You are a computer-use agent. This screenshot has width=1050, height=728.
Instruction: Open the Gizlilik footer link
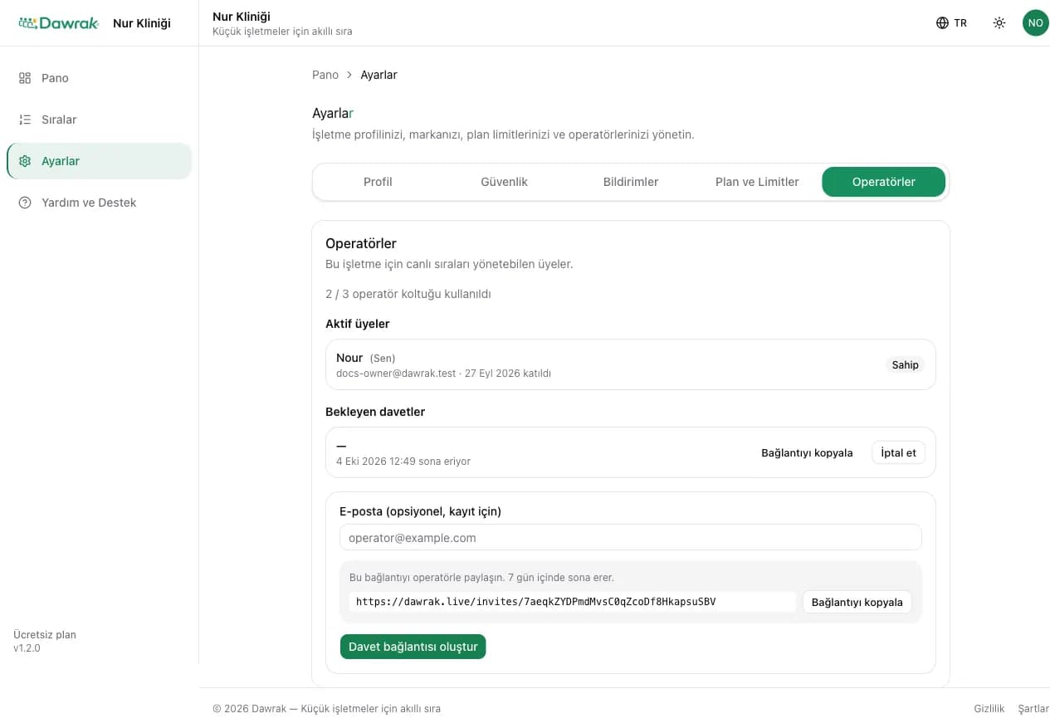click(989, 709)
